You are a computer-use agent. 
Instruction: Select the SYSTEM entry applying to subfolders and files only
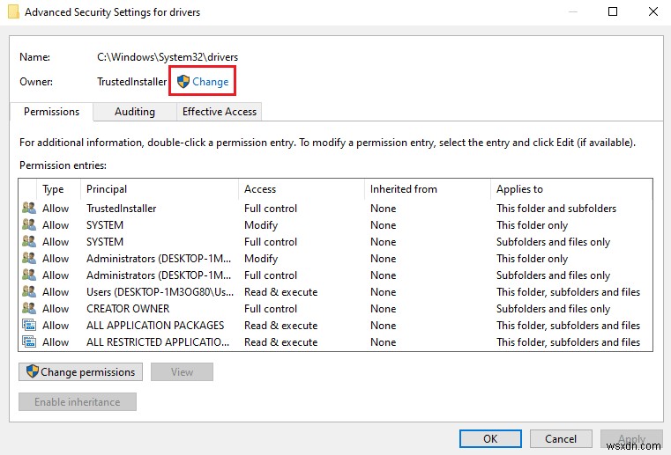[335, 241]
